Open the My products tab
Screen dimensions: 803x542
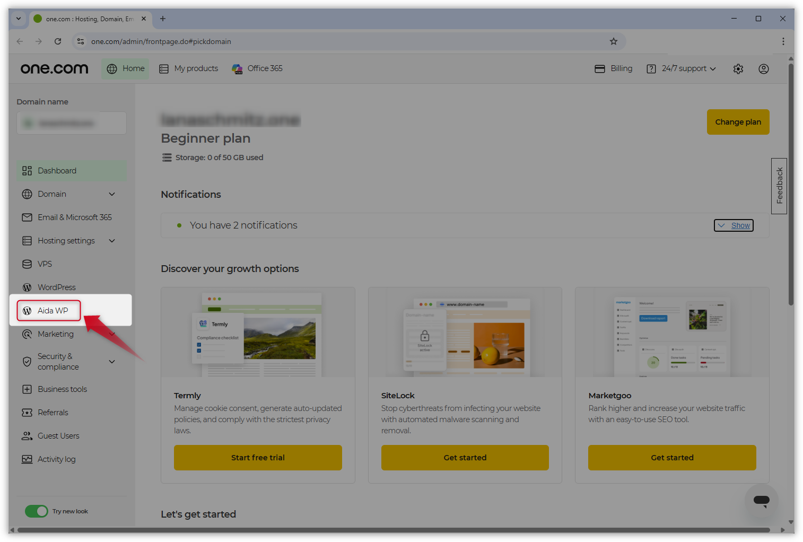[x=189, y=69]
